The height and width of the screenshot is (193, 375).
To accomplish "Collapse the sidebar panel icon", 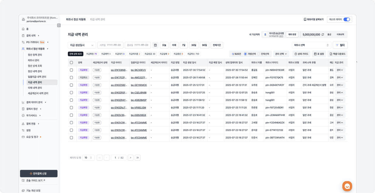I will (59, 25).
